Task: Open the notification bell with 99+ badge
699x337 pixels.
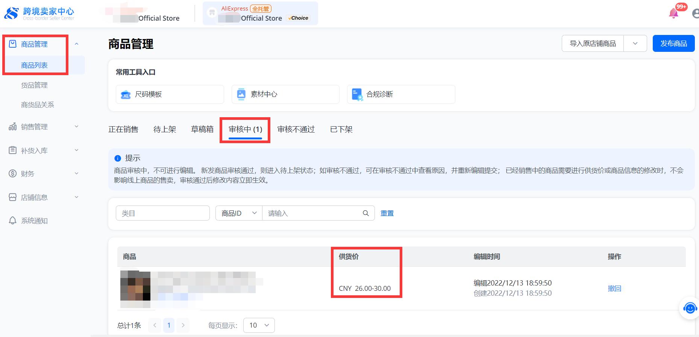Action: click(x=673, y=14)
